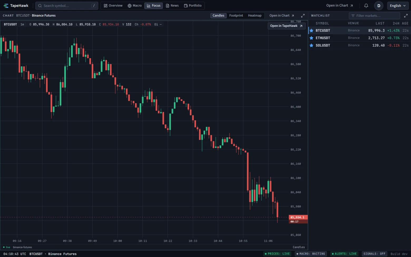This screenshot has width=411, height=257.
Task: Click Open in Chart in top bar
Action: (x=340, y=6)
